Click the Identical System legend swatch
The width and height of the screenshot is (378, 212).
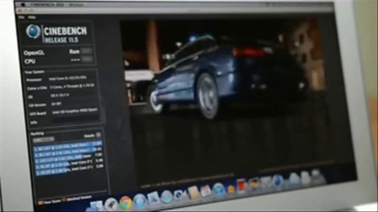pos(64,200)
